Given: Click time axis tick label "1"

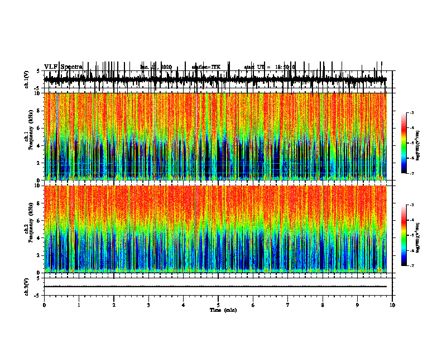Looking at the screenshot, I should (x=79, y=305).
